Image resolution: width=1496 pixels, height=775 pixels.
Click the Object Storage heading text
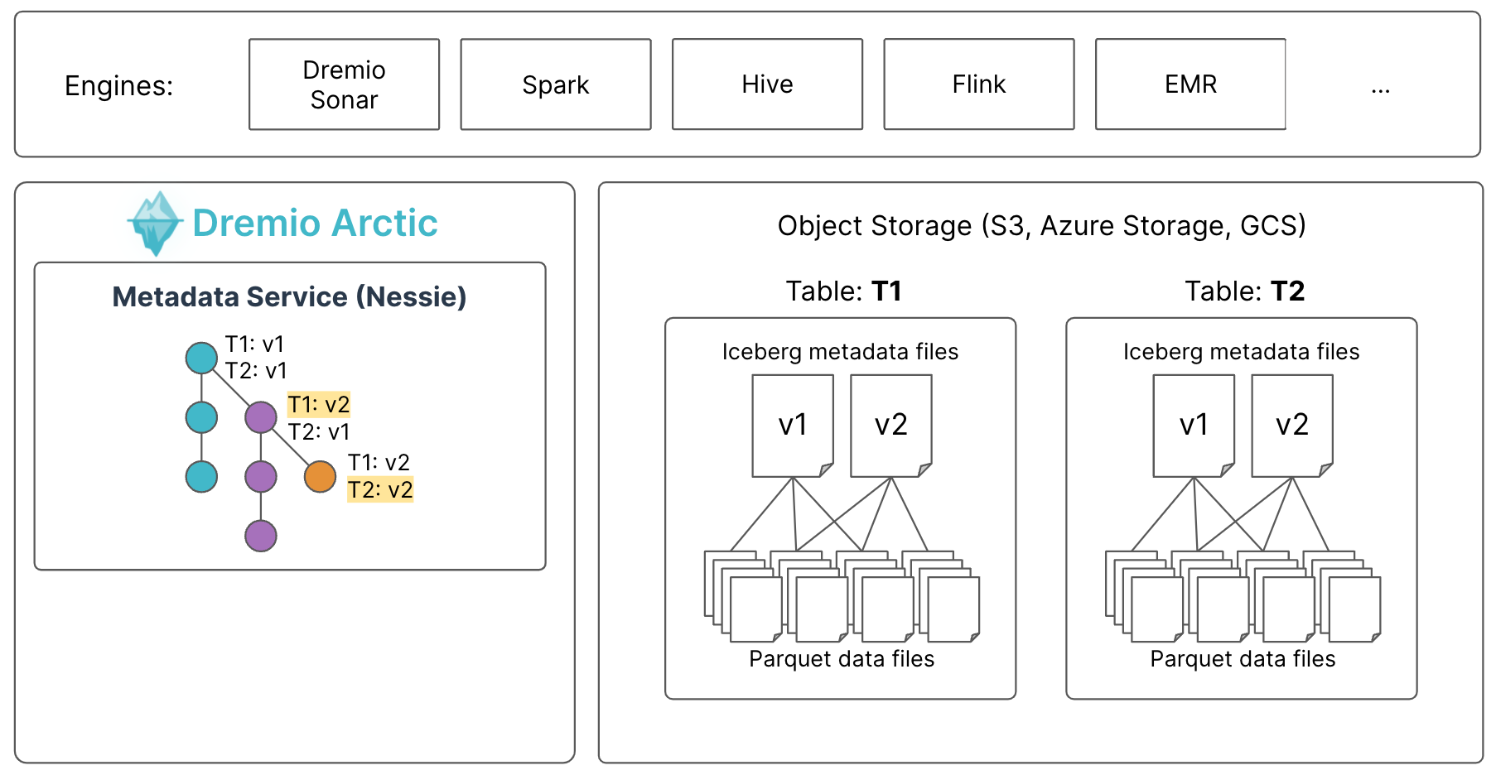1041,225
